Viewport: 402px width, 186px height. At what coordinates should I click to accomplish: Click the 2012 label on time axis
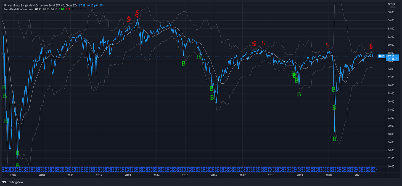coord(99,175)
